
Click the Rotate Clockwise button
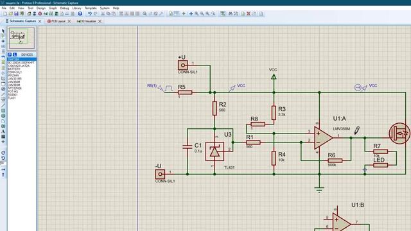[3, 153]
